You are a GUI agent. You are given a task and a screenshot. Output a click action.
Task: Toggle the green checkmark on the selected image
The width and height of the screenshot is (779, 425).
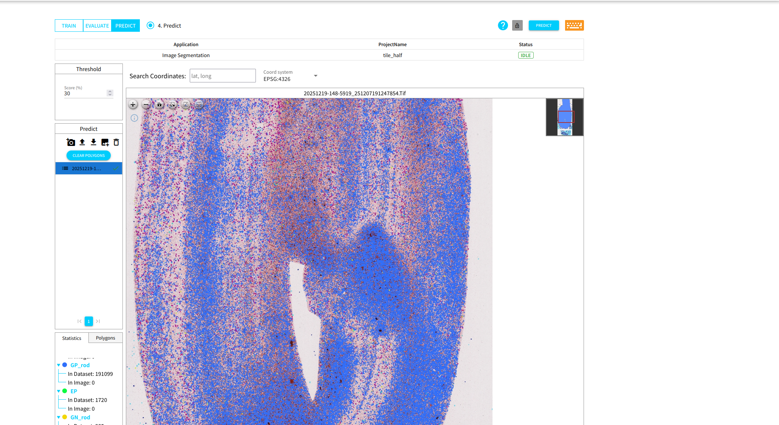[x=116, y=168]
